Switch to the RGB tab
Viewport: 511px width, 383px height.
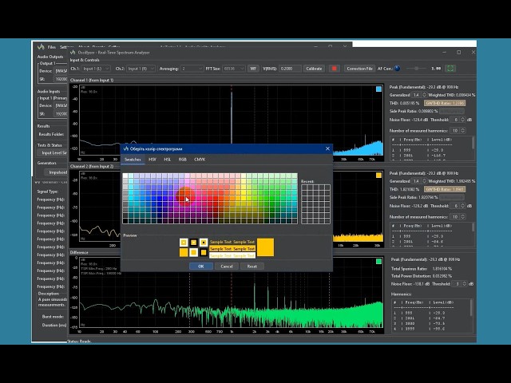[x=183, y=160]
